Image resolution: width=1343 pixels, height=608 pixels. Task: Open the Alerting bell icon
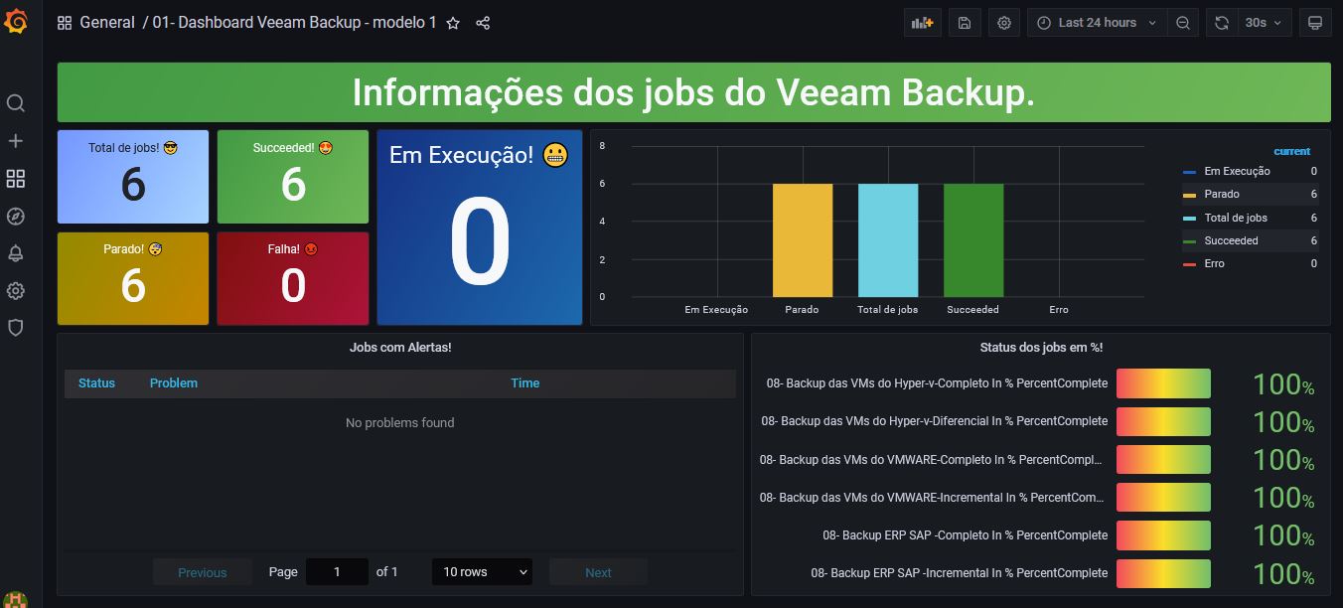[16, 253]
